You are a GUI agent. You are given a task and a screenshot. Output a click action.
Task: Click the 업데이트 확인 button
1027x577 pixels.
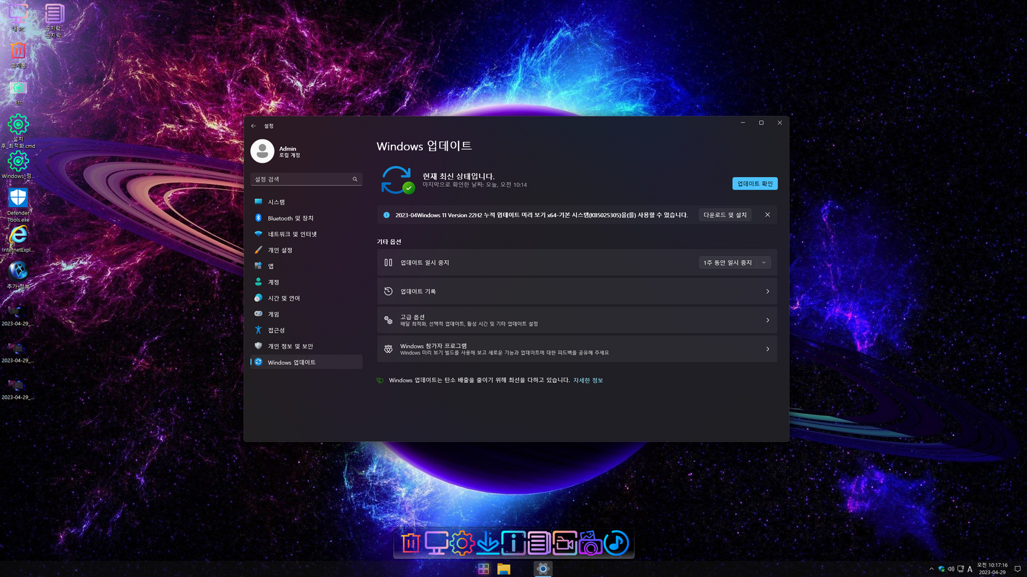(755, 184)
